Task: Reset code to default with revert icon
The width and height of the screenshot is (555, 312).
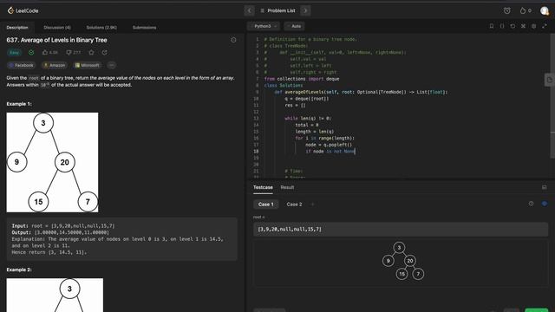Action: [x=513, y=26]
